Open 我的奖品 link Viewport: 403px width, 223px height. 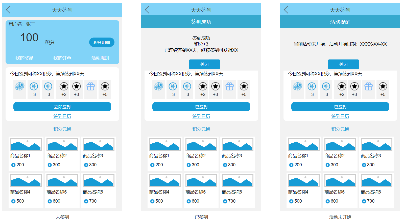pos(25,58)
